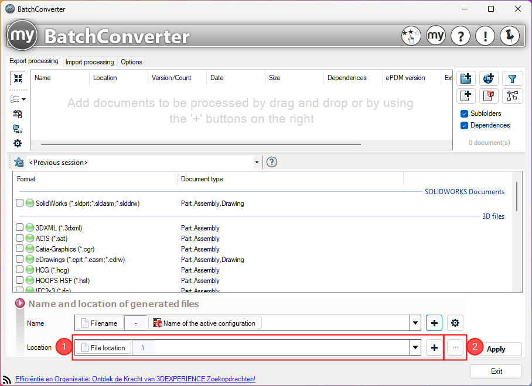
Task: Click the Format column header
Action: point(95,179)
